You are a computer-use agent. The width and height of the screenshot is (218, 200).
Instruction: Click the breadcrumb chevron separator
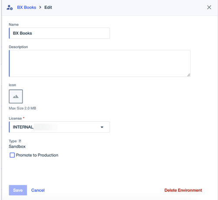click(x=40, y=7)
